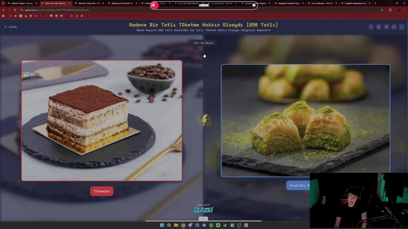
Task: Choose the Tiramisu label button
Action: 102,191
